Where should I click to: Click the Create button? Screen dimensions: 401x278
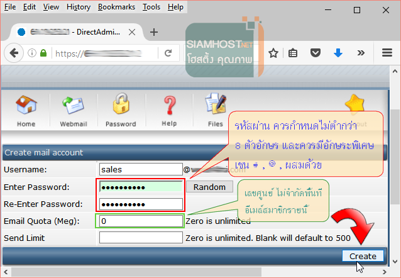point(363,256)
